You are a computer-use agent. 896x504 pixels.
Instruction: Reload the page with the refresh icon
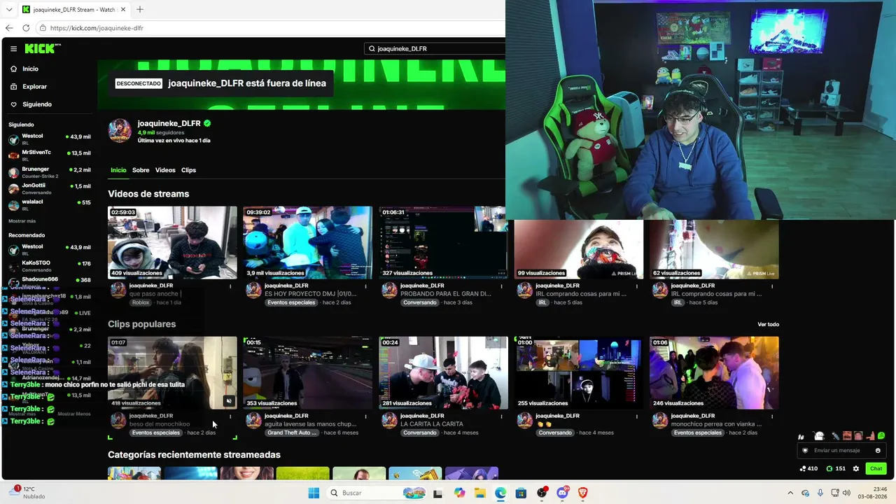coord(26,28)
